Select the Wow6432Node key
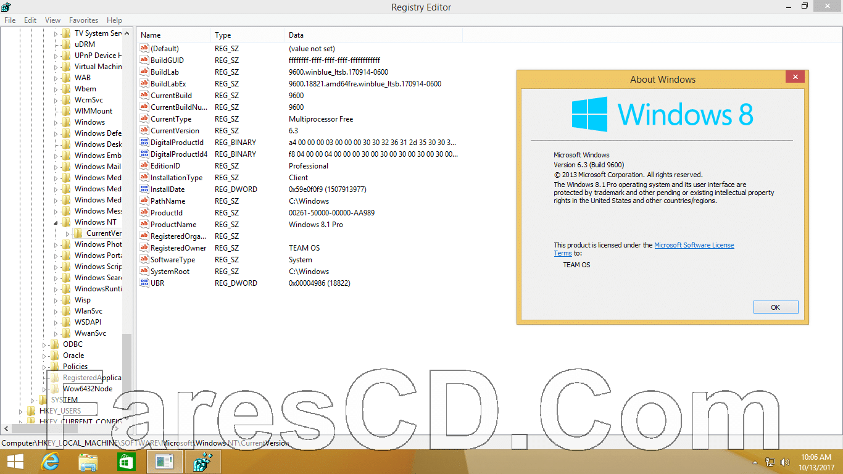843x474 pixels. [x=88, y=389]
